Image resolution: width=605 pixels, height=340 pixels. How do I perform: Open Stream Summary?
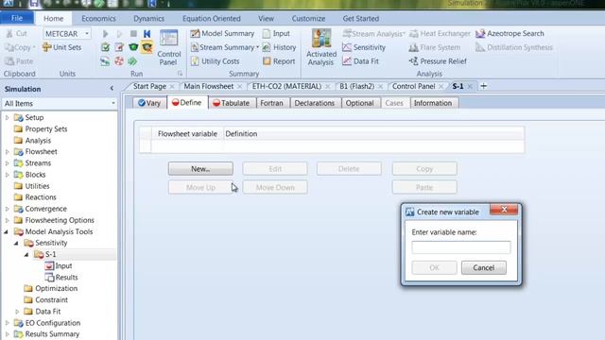[225, 47]
